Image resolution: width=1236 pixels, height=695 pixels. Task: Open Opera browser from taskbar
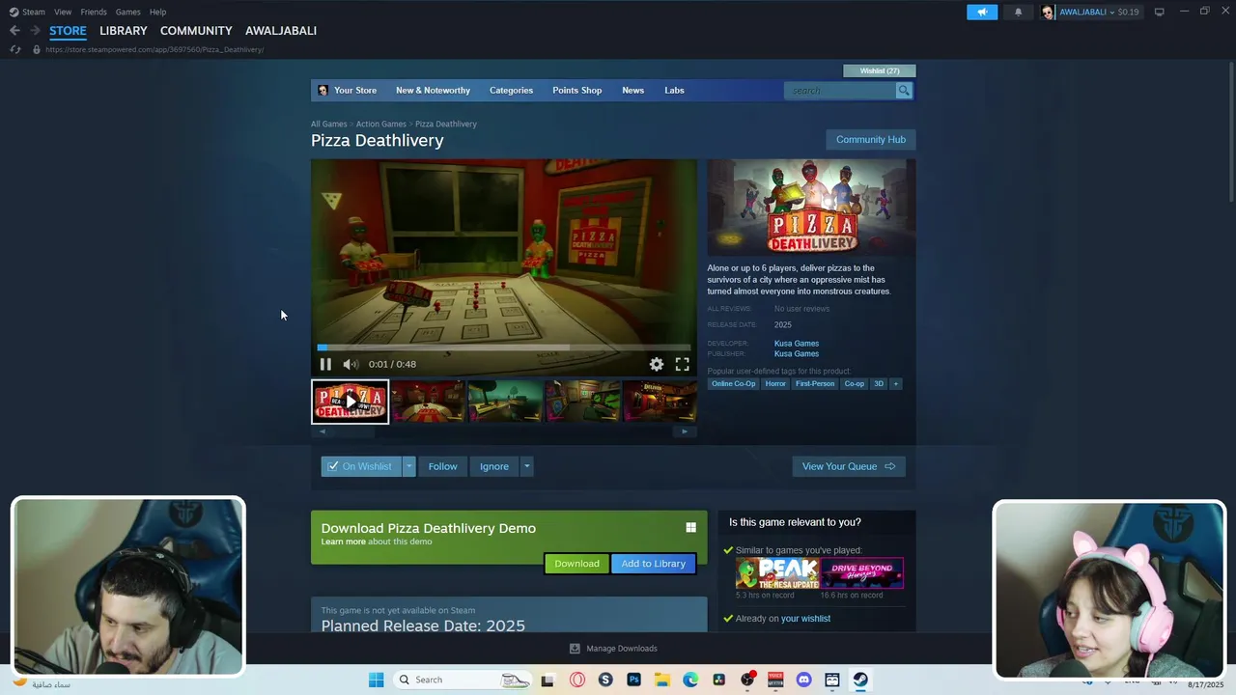click(x=577, y=680)
